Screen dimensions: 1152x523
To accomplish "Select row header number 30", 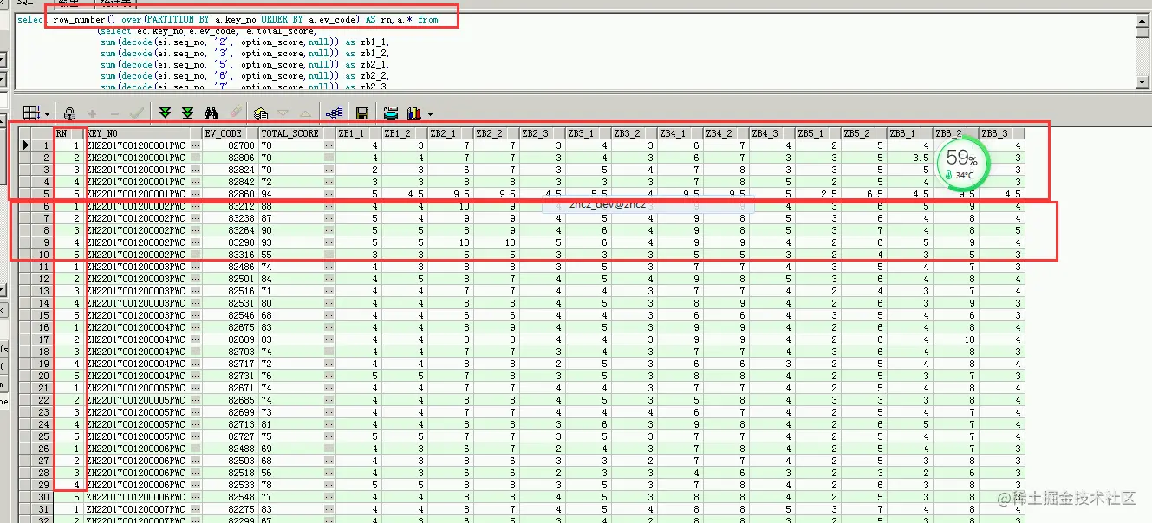I will tap(42, 497).
